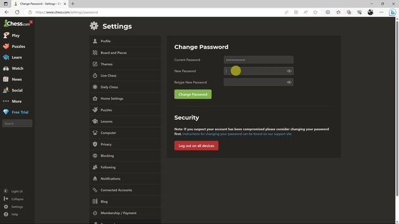Open a new browser tab
This screenshot has height=224, width=399.
tap(73, 4)
